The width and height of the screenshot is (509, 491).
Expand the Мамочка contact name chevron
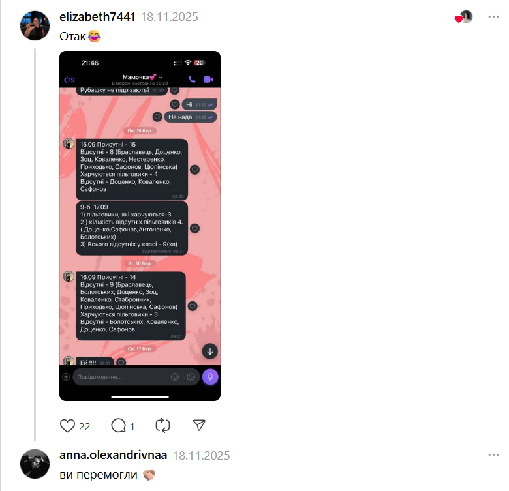click(x=161, y=78)
